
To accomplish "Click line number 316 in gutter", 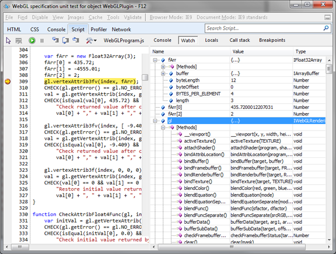I will click(23, 126).
